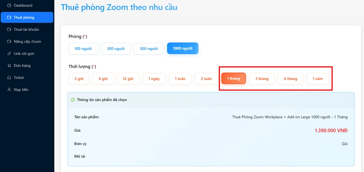The width and height of the screenshot is (364, 172).
Task: Open the Ticket support page
Action: pyautogui.click(x=27, y=78)
